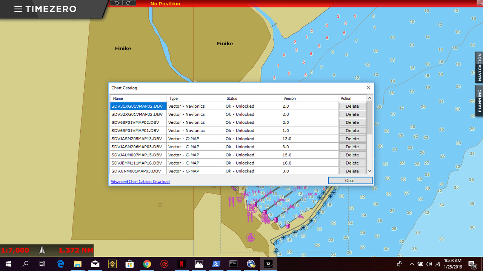Select row SDVJEMM111MAP16.DBV name cell
The height and width of the screenshot is (271, 483).
138,163
